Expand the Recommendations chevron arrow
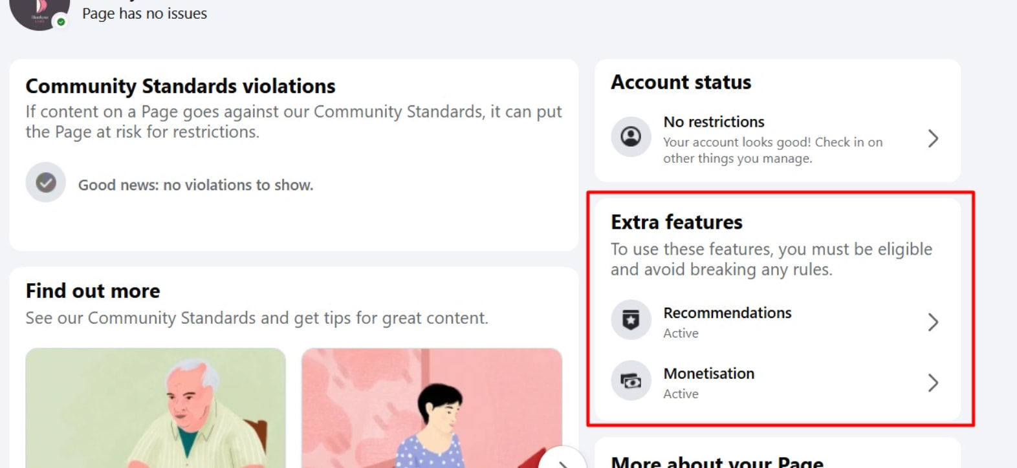The width and height of the screenshot is (1017, 468). (933, 322)
